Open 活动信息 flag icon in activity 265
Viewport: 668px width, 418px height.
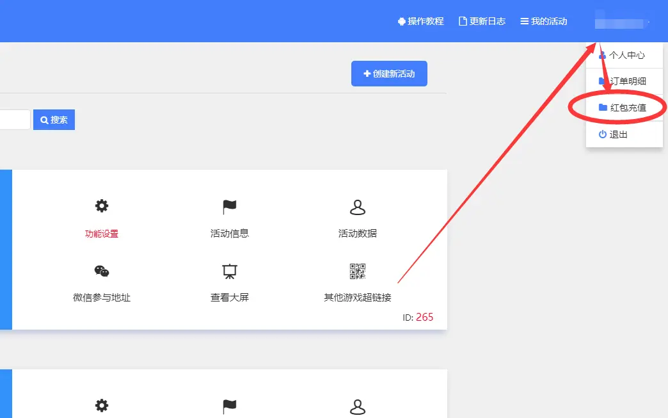point(230,206)
